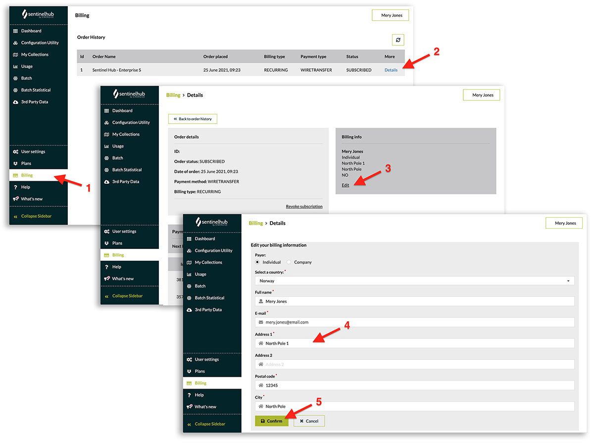
Task: Select the Configuration Utility icon
Action: (x=15, y=43)
